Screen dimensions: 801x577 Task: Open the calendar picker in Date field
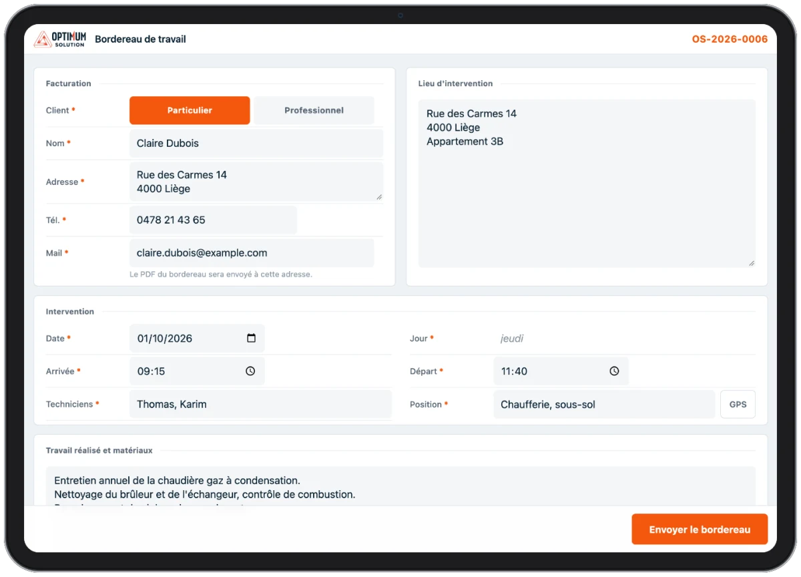(251, 338)
